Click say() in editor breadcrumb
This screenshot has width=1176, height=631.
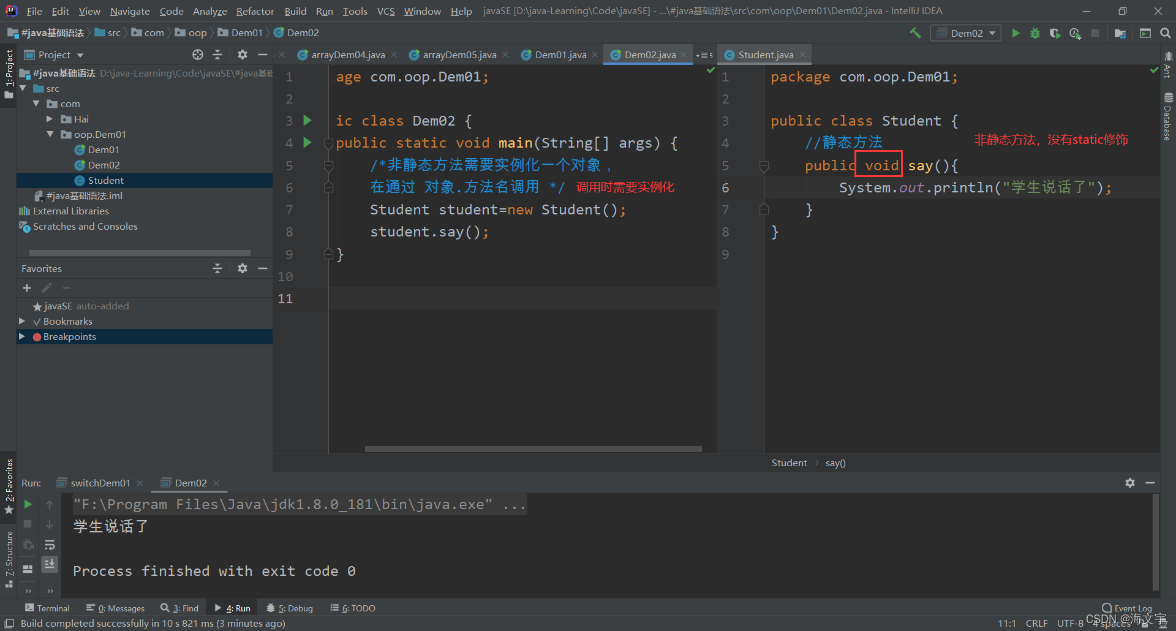coord(835,463)
